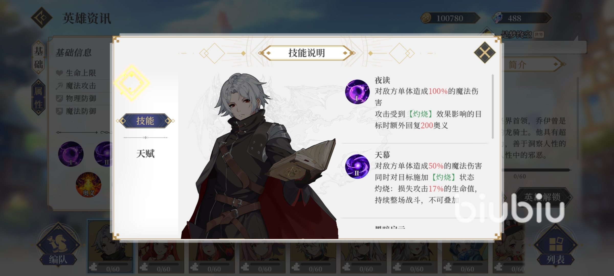Screen dimensions: 614x276
Task: Click the 夜读 skill I icon
Action: [x=357, y=92]
